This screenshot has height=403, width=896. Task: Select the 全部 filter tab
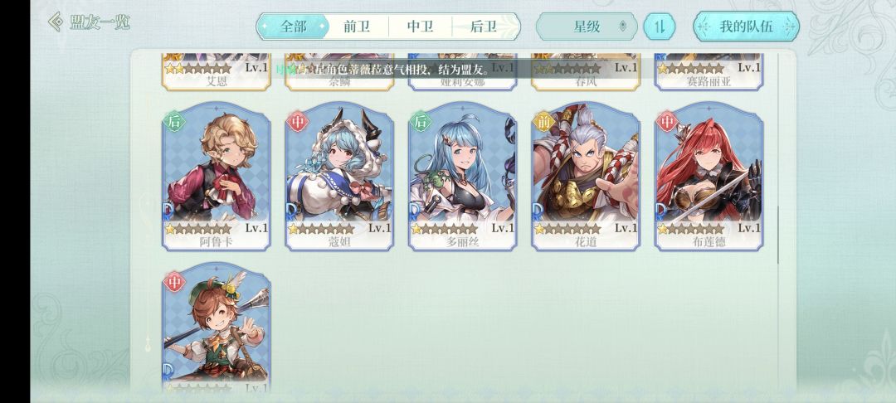pos(293,27)
